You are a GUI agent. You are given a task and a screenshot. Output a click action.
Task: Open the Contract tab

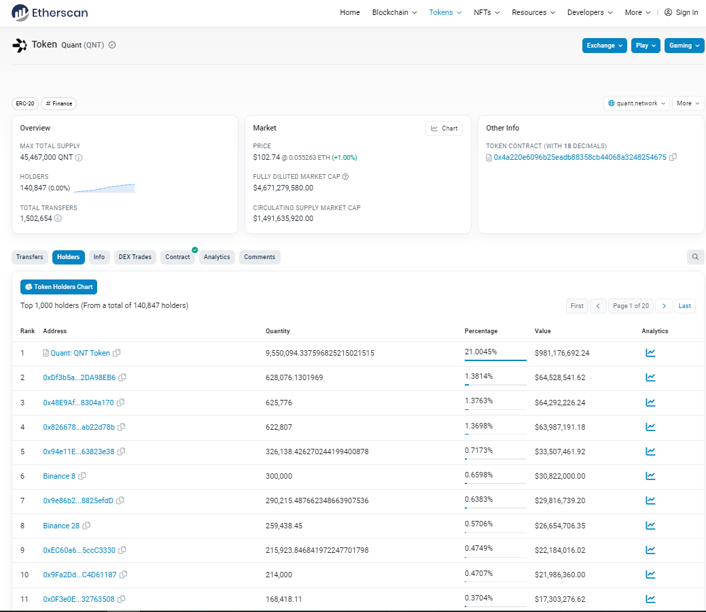(177, 257)
